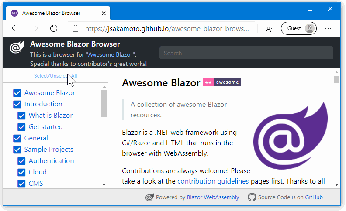346x211 pixels.
Task: Maximize the browser window
Action: 310,9
